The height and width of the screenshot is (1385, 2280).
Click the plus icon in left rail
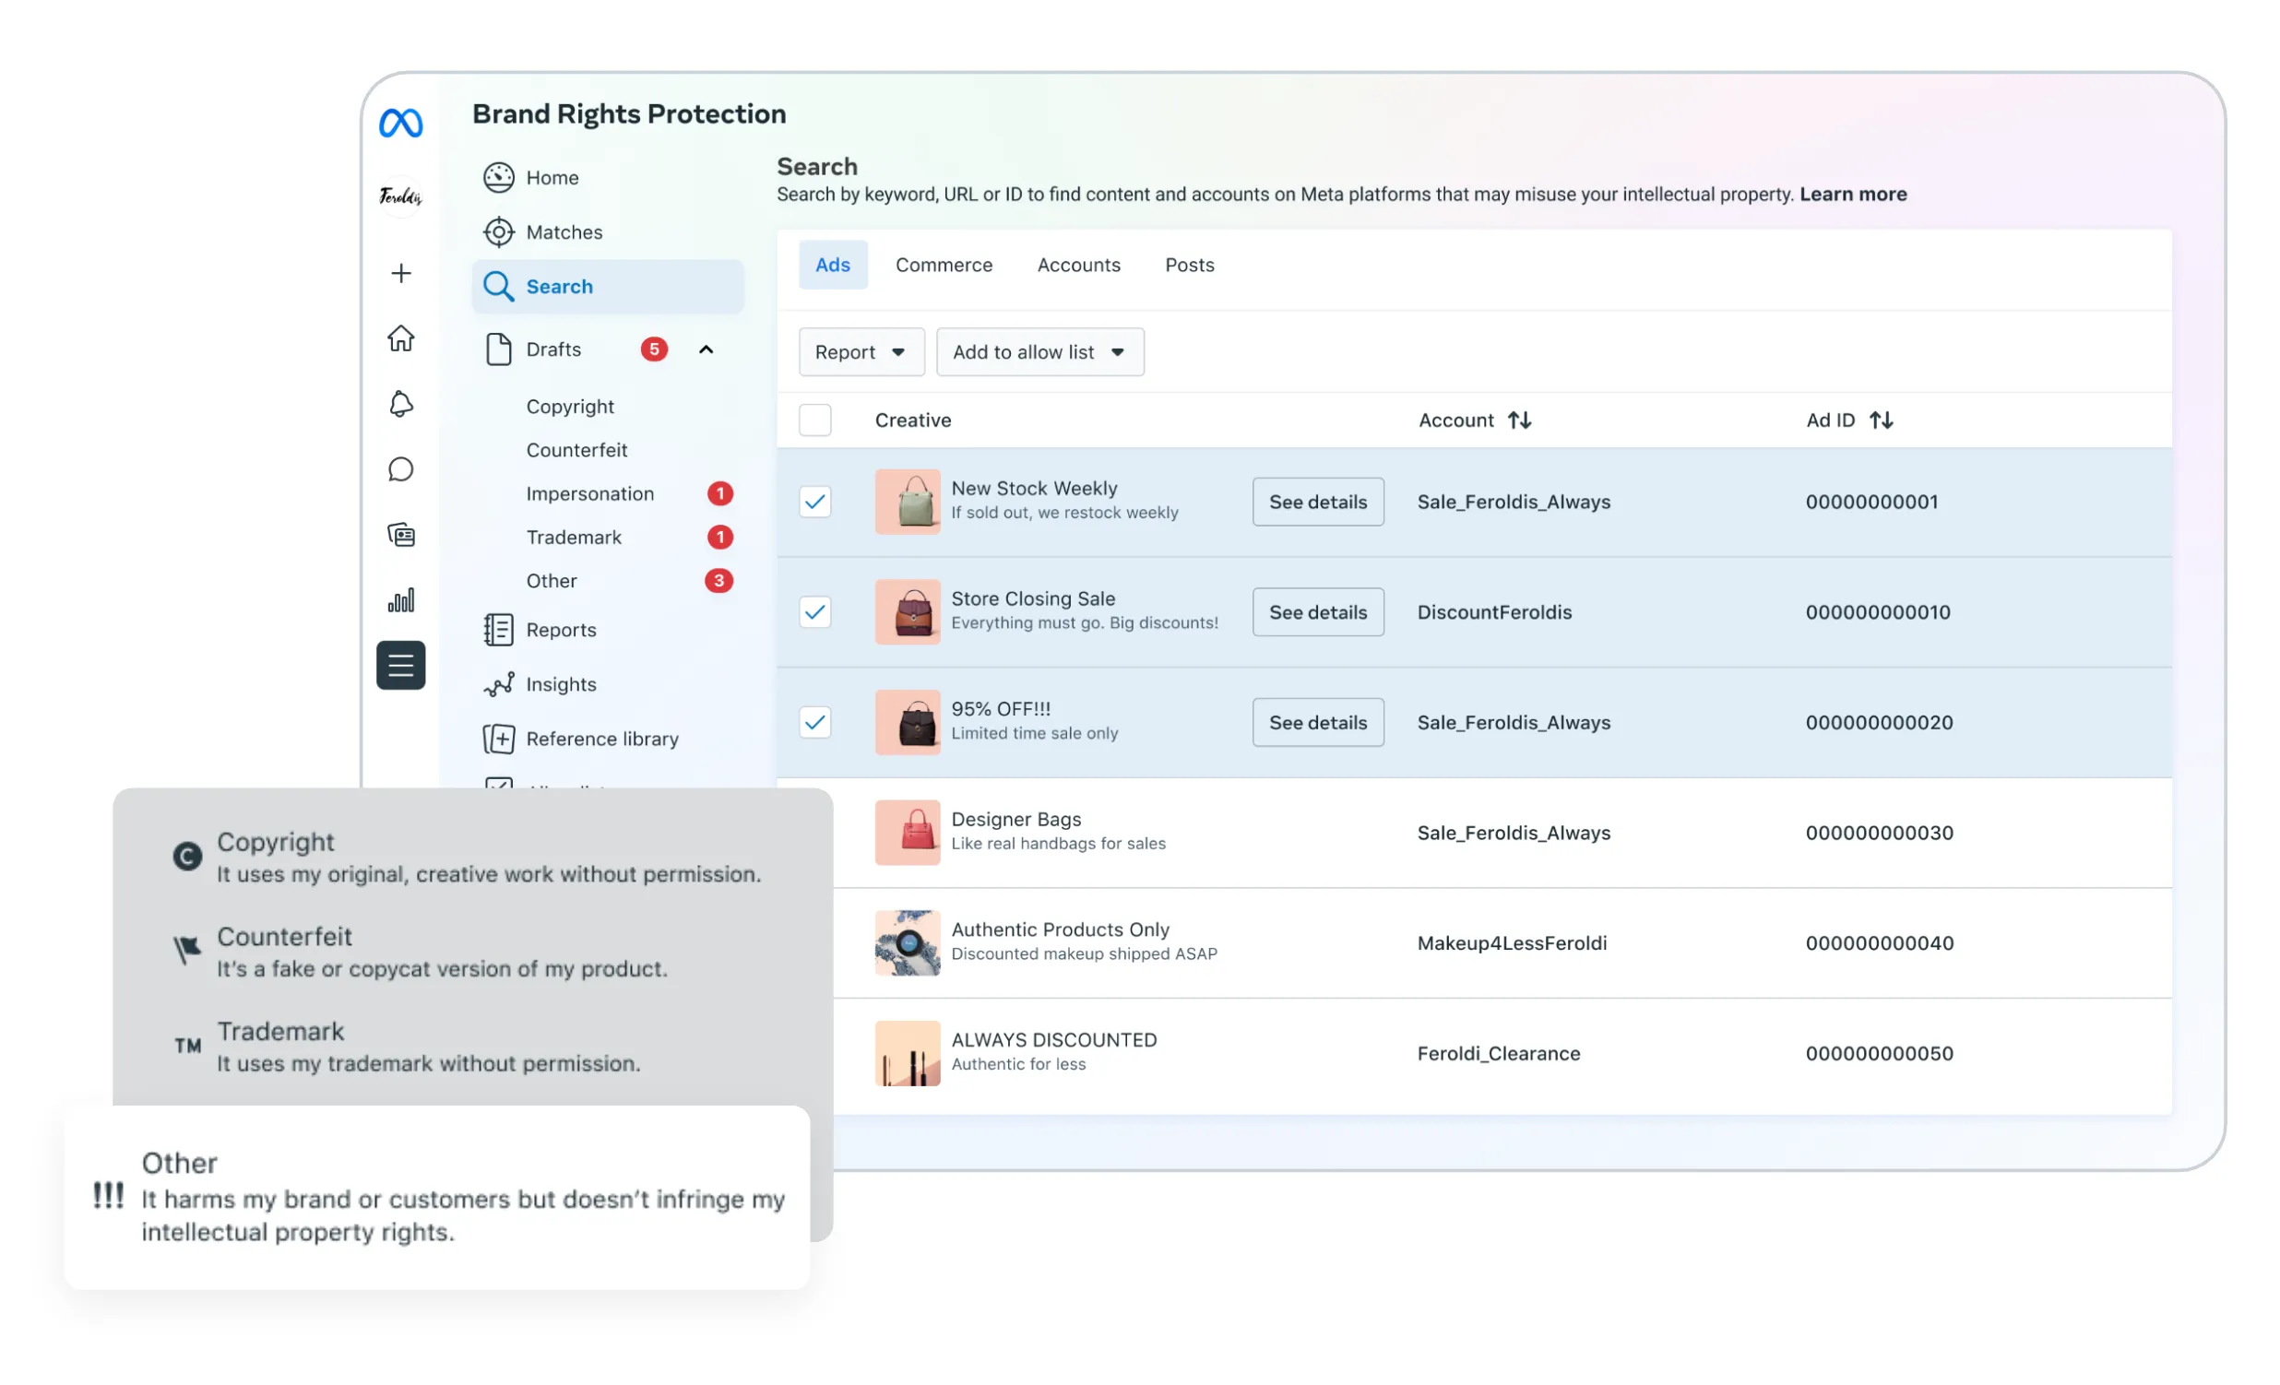click(x=400, y=273)
